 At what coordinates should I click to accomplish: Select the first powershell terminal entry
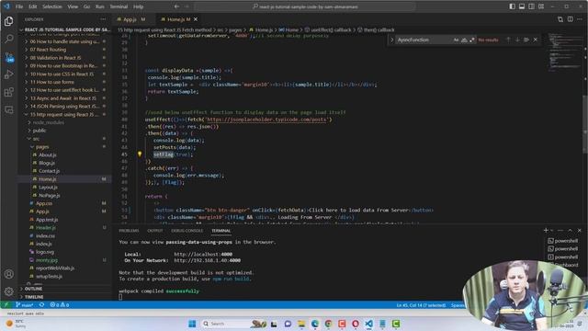click(x=563, y=241)
